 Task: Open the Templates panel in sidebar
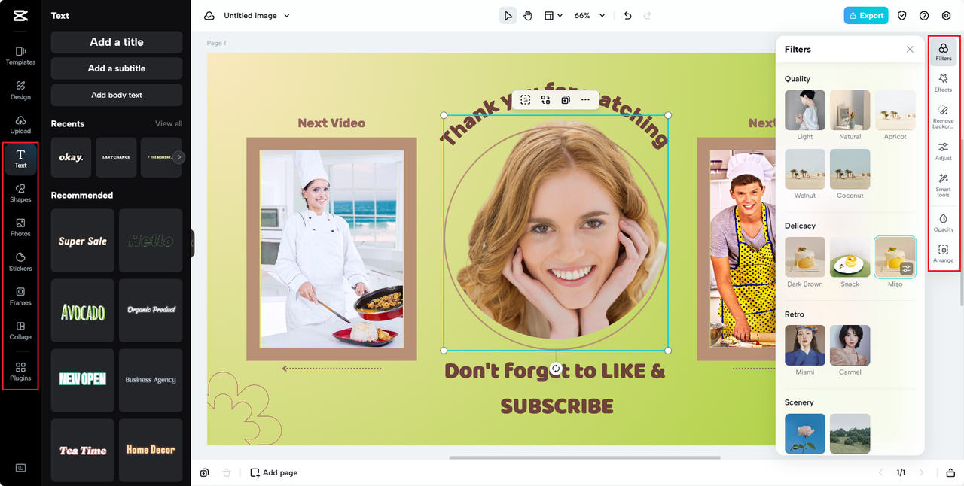20,56
